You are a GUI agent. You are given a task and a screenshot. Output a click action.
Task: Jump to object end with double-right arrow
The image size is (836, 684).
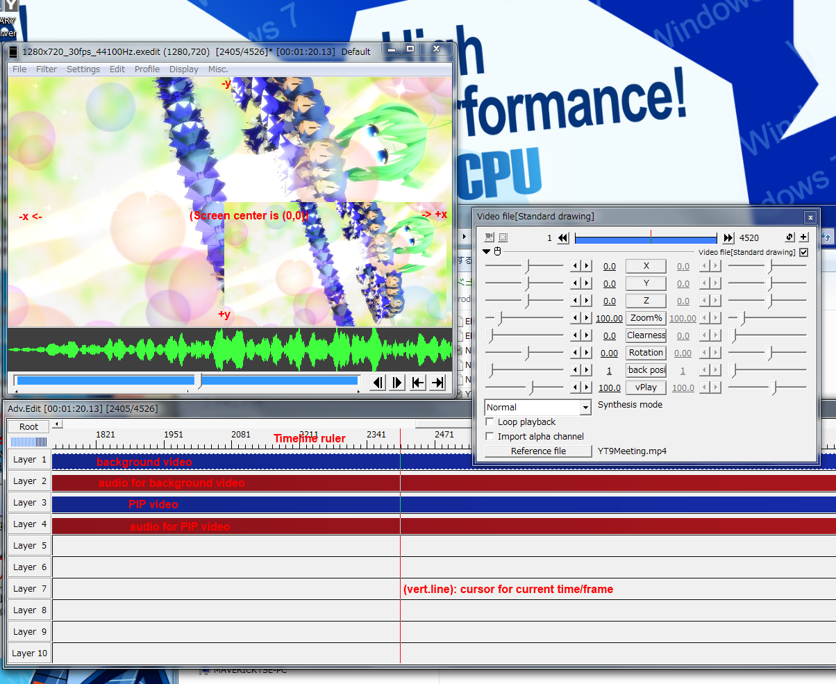(x=728, y=237)
